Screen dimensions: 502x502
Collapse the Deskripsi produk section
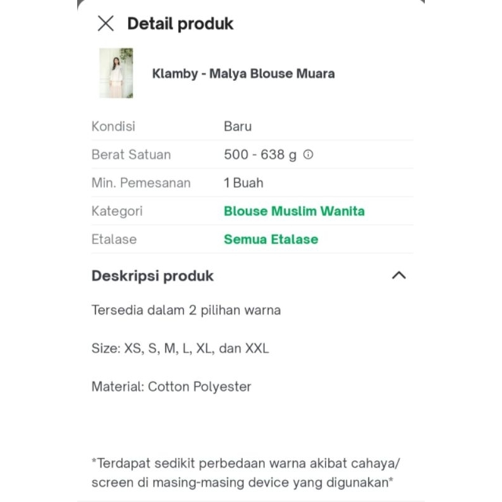click(x=398, y=275)
